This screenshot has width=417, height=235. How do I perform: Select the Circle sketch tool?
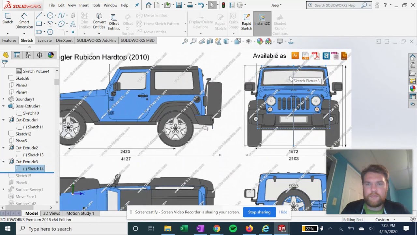[50, 16]
